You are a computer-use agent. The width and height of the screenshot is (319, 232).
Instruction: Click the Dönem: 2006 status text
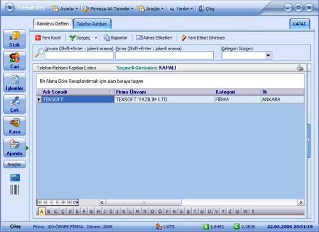pyautogui.click(x=100, y=227)
